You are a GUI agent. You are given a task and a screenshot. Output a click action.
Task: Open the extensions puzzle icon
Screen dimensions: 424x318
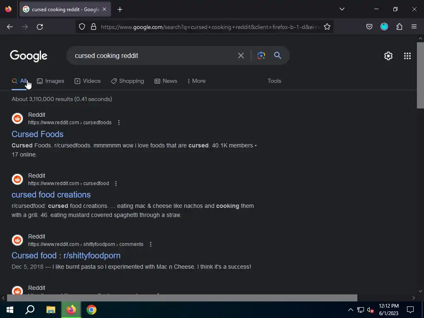(399, 27)
